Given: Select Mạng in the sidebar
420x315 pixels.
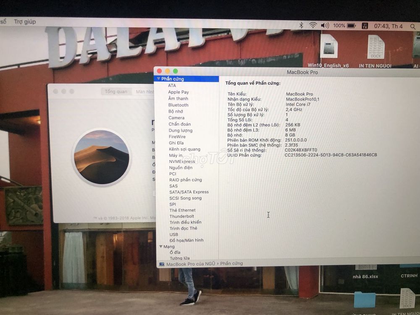Looking at the screenshot, I should click(169, 247).
